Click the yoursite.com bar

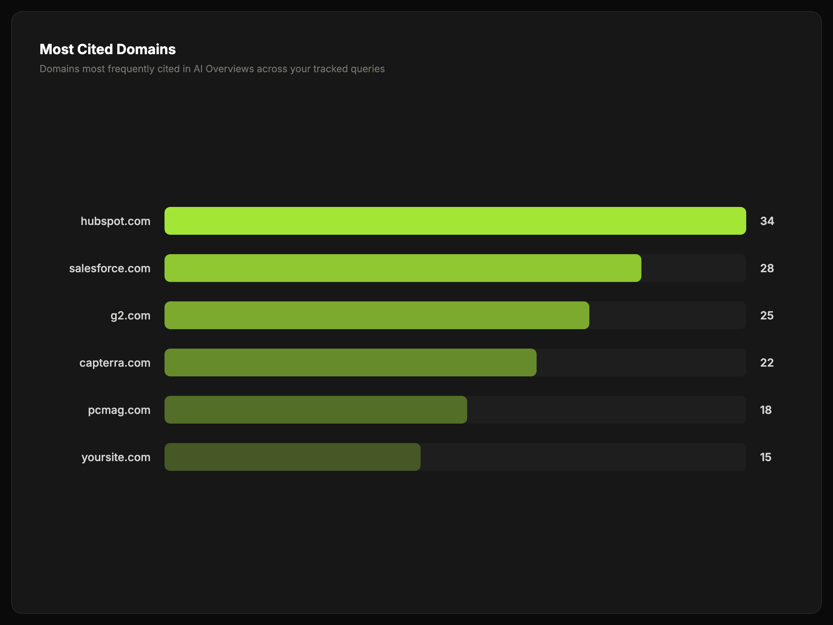point(292,457)
